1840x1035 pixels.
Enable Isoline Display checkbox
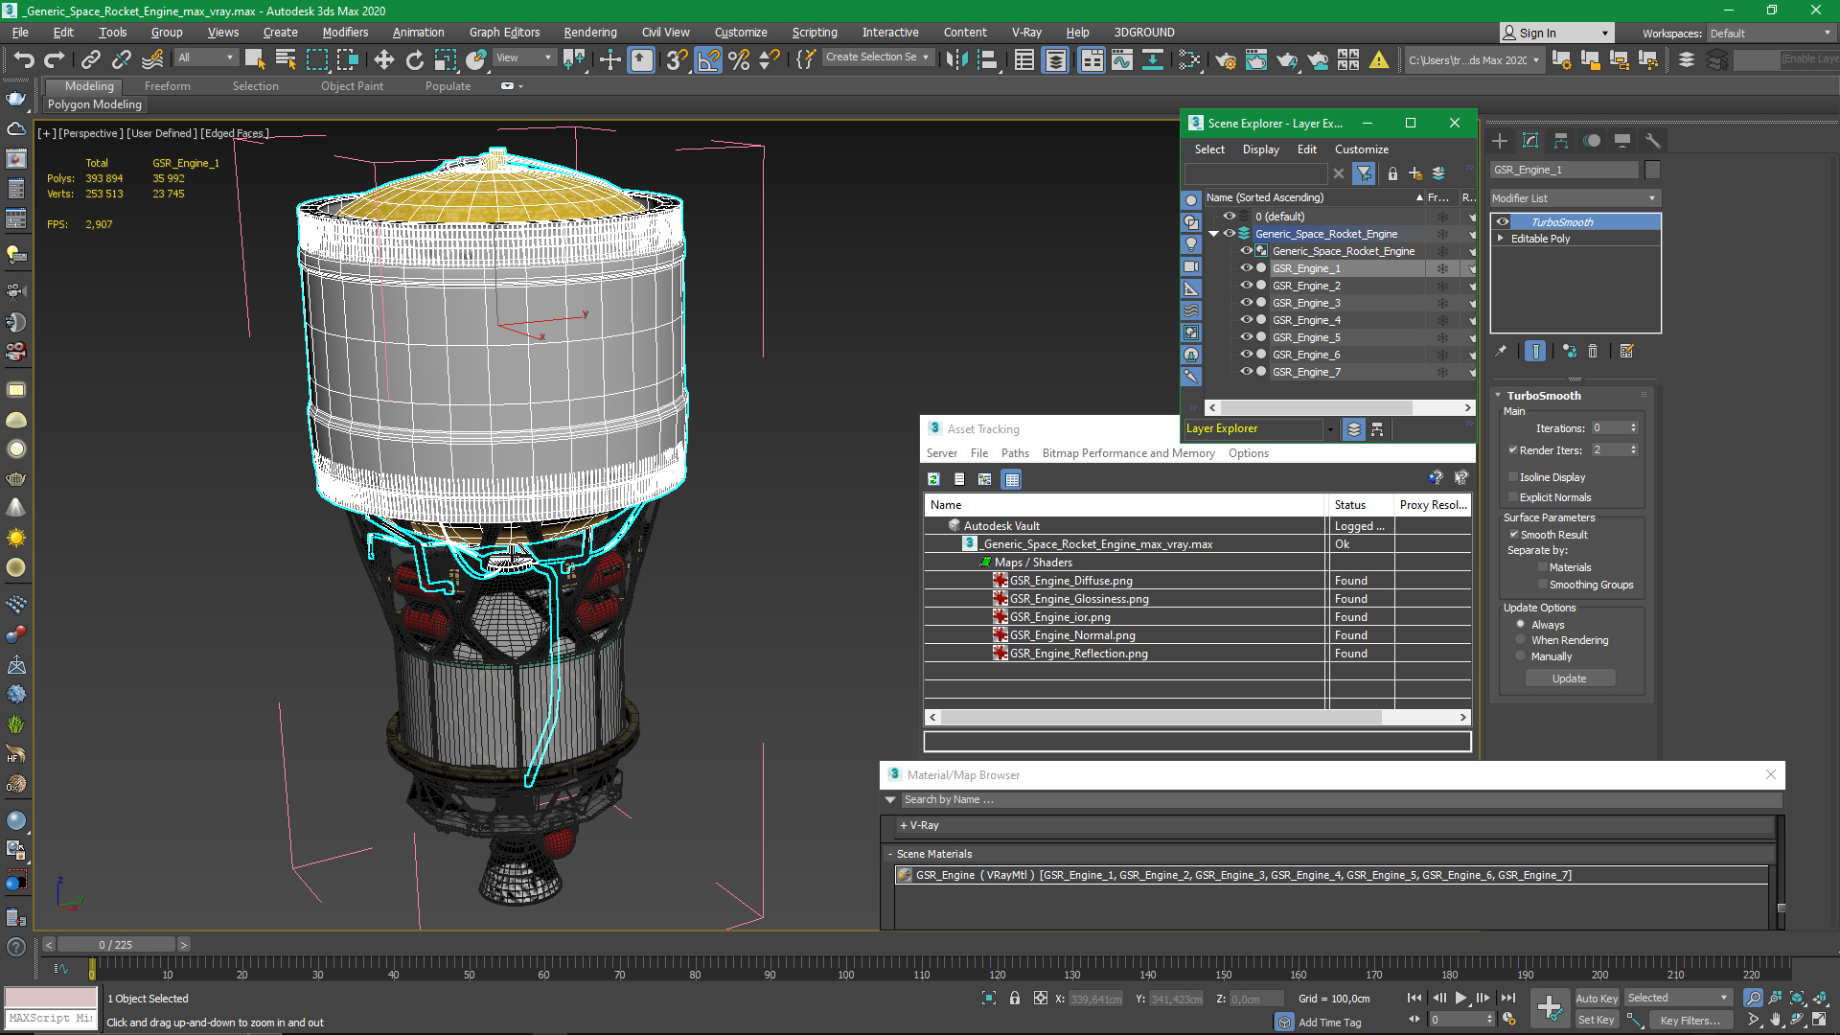coord(1513,476)
